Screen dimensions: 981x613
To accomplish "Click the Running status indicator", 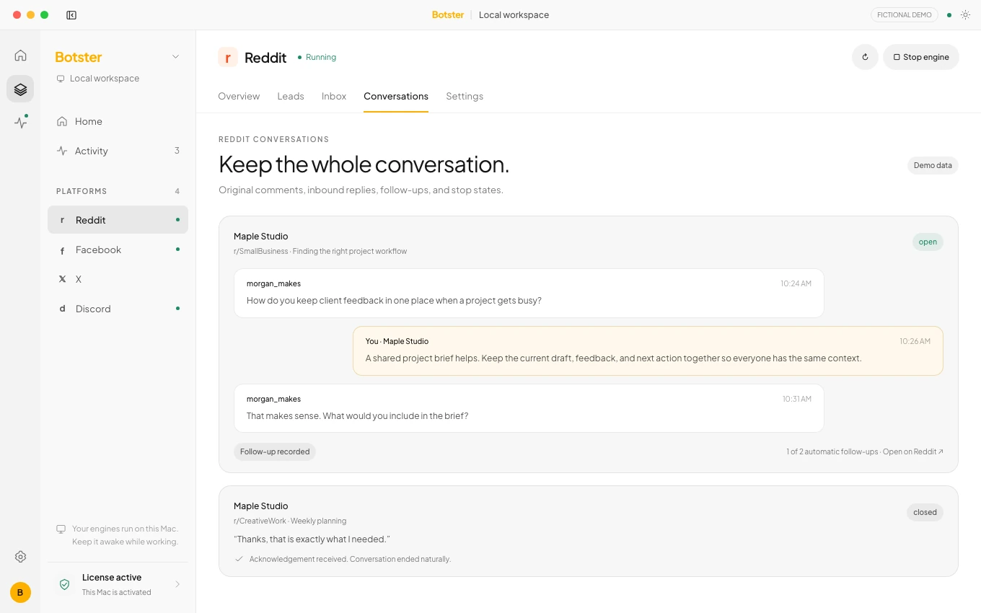I will click(x=317, y=57).
